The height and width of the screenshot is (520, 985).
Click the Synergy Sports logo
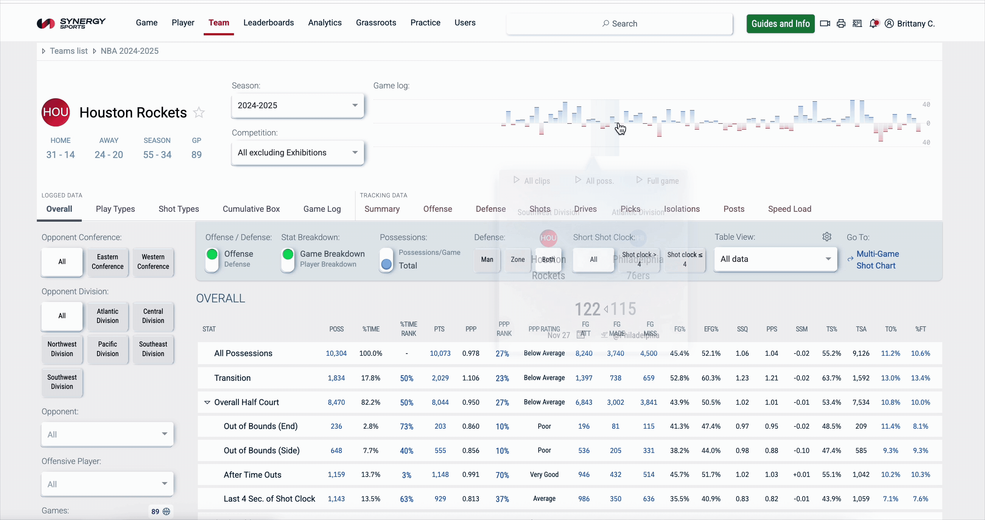pos(71,23)
